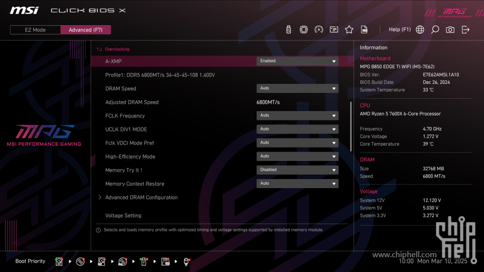Select first optical disc boot priority icon
The width and height of the screenshot is (484, 272).
(x=80, y=262)
